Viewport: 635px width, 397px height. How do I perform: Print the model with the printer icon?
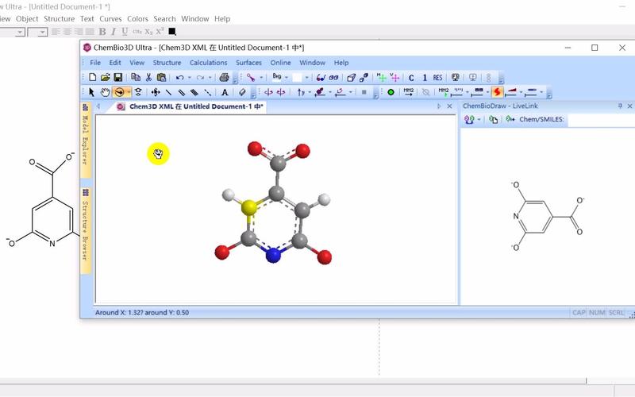[x=224, y=77]
